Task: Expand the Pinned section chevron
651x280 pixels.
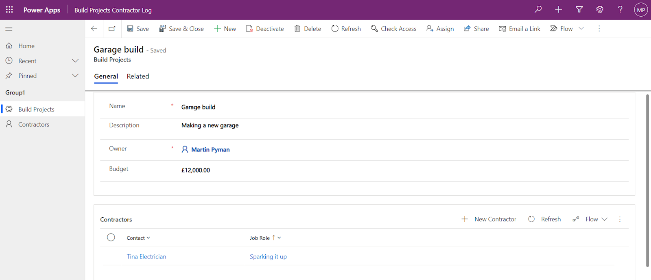Action: [75, 75]
